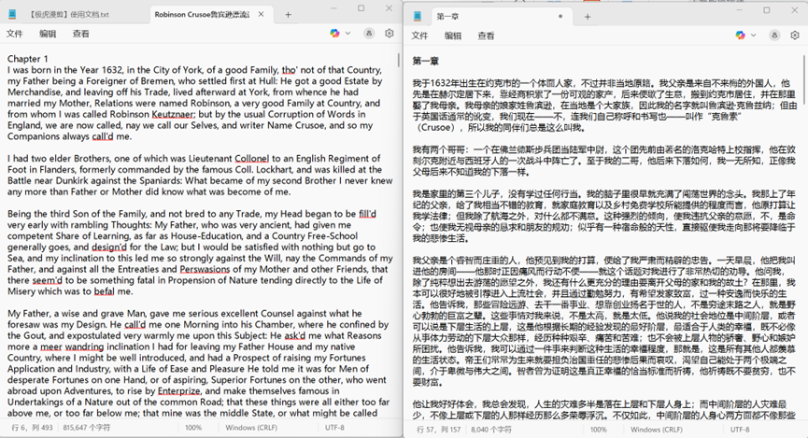This screenshot has width=808, height=438.
Task: Add new tab in right Notepad window
Action: [588, 17]
